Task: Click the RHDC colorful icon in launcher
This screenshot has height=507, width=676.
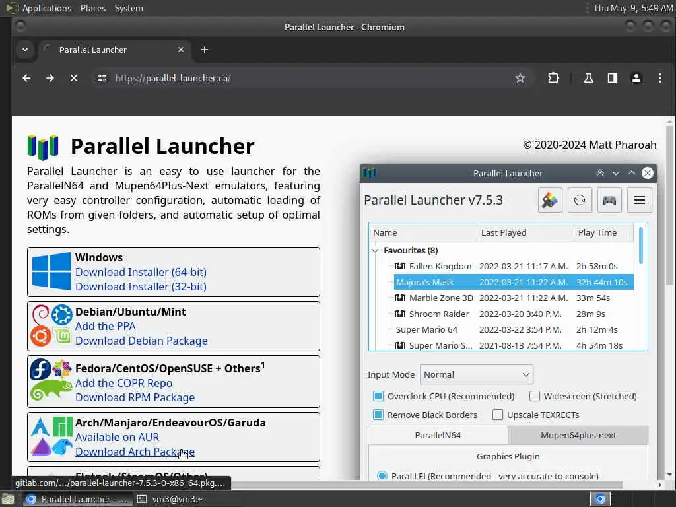Action: pos(550,200)
